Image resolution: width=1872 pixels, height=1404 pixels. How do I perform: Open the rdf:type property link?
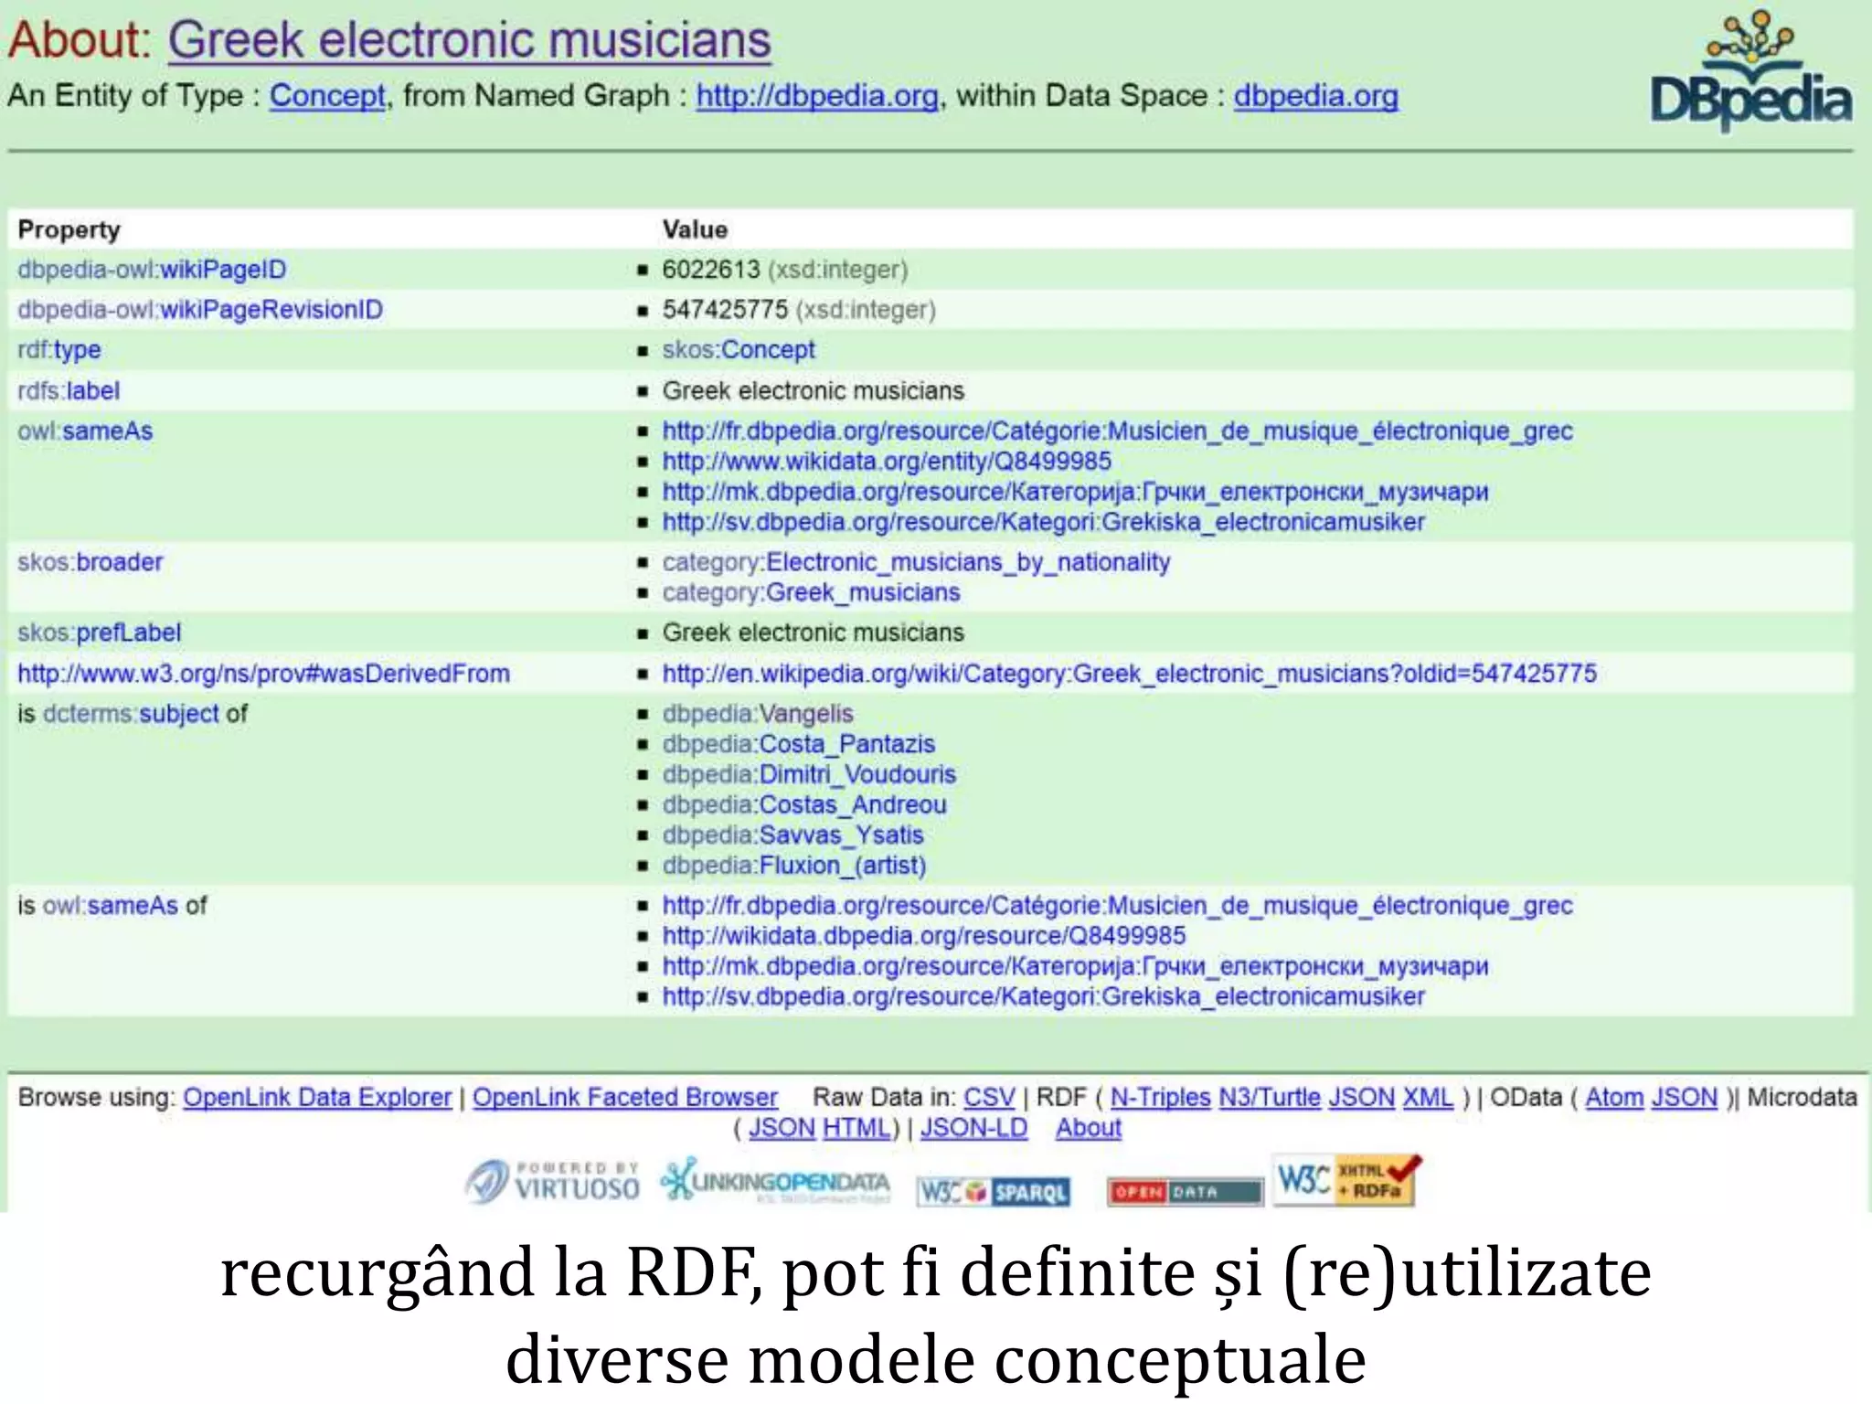point(59,350)
